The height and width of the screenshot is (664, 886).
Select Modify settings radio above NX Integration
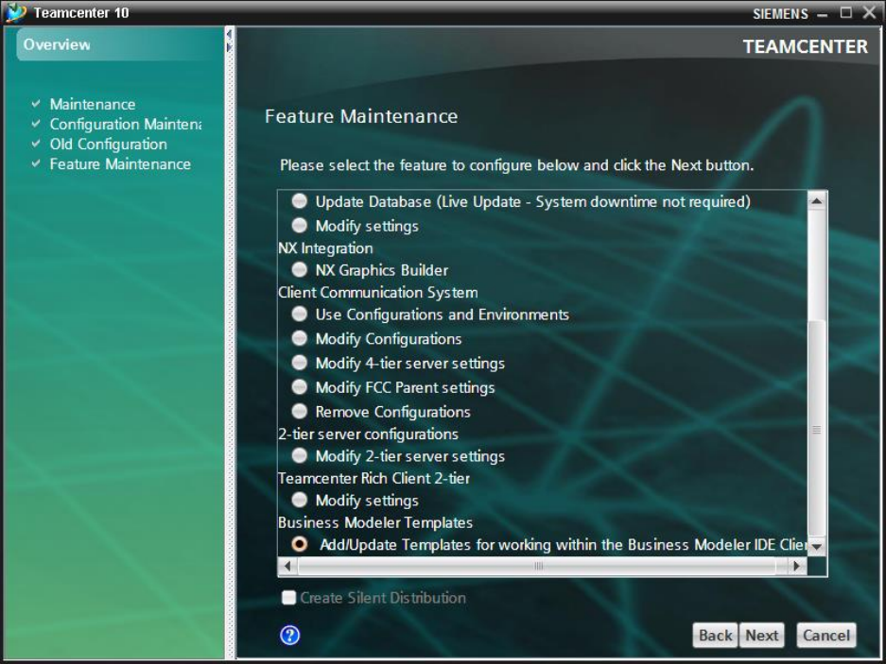point(300,226)
